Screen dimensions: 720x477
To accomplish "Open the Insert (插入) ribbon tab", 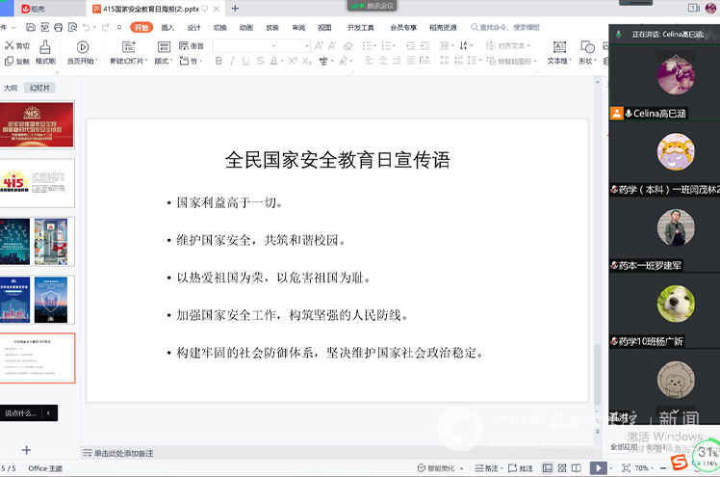I will [x=167, y=28].
